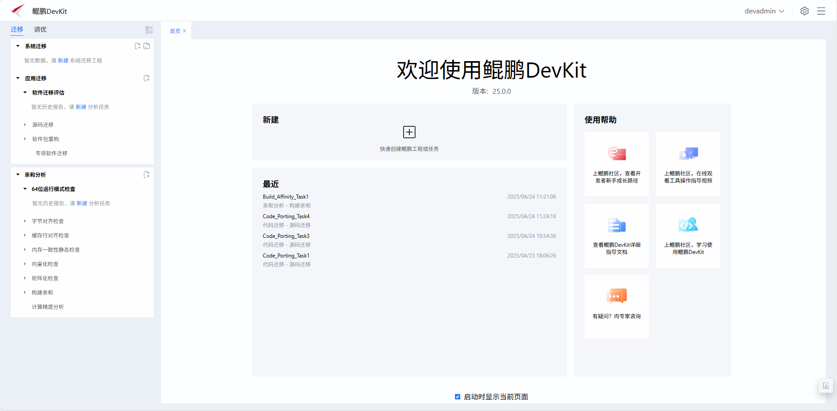Expand the 矩阵化检查 node

[25, 278]
